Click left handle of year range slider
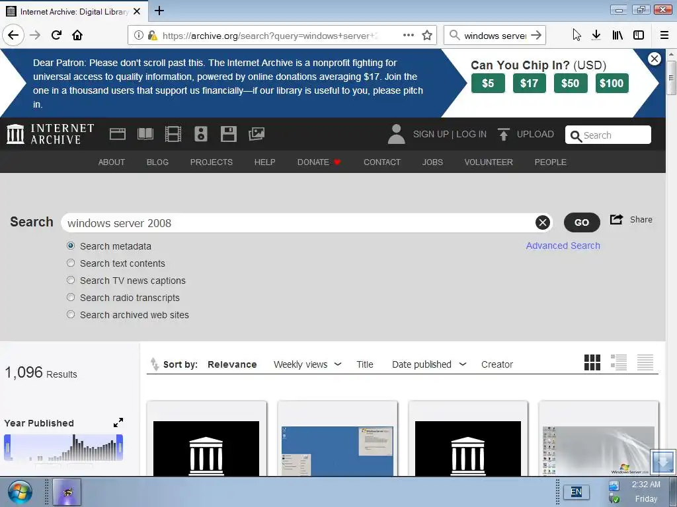Viewport: 677px width, 507px height. click(7, 448)
